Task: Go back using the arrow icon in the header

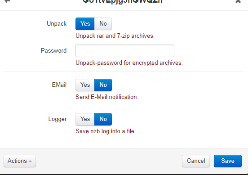Action: (x=7, y=1)
